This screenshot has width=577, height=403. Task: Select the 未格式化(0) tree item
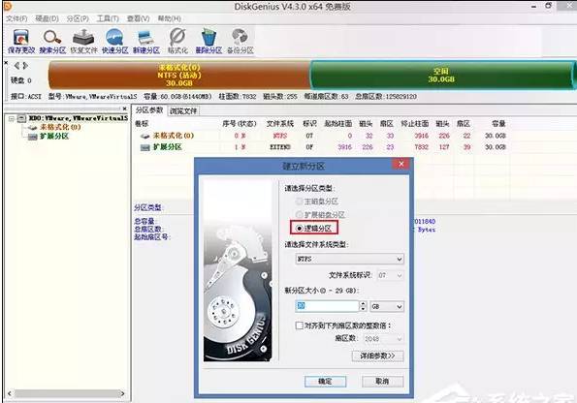(60, 127)
